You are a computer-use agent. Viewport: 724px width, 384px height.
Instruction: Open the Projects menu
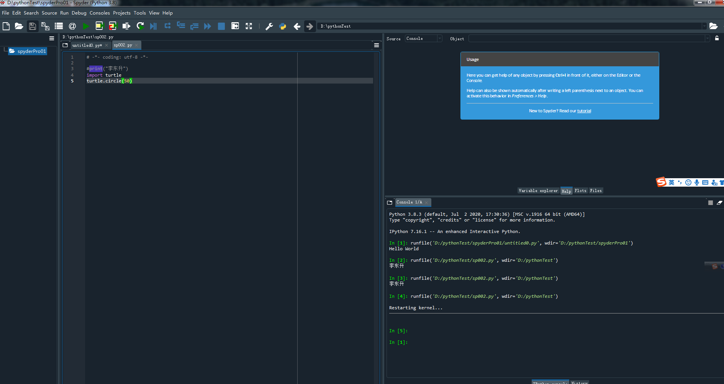(x=122, y=13)
